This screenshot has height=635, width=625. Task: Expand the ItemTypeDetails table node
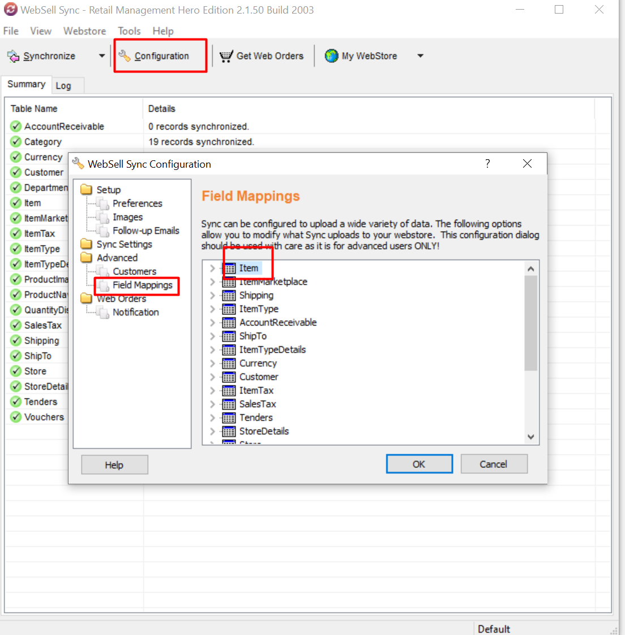coord(212,350)
